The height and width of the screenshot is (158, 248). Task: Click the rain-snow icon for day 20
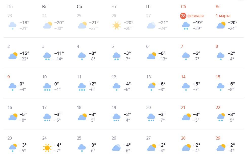pyautogui.click(x=151, y=117)
